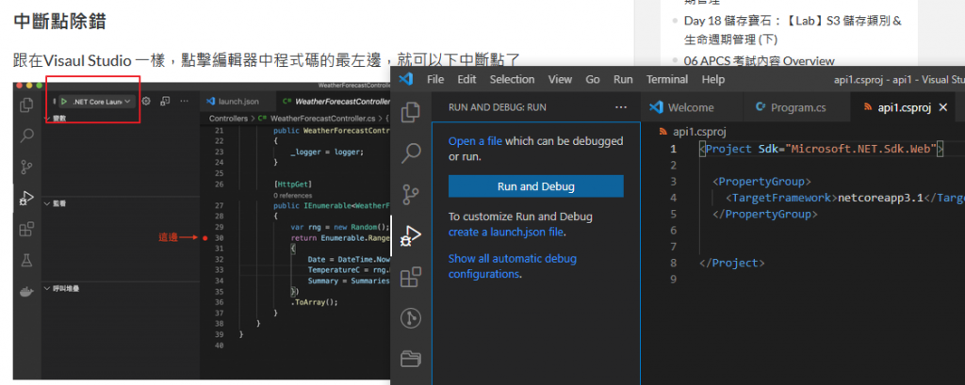
Task: Select WeatherForecastController tab in blog screenshot
Action: (x=335, y=101)
